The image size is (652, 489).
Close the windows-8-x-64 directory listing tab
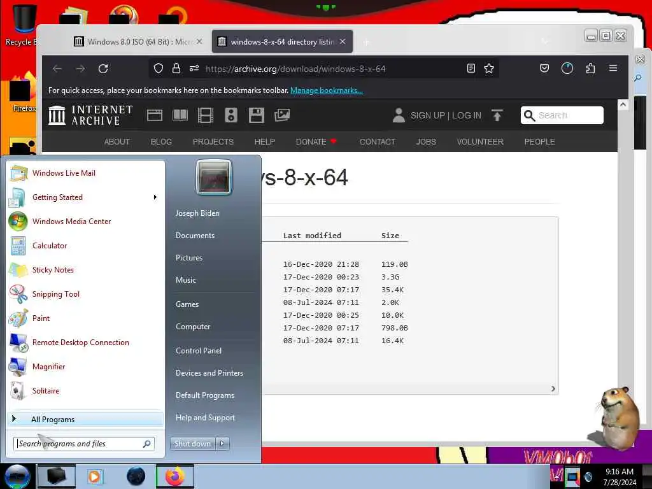[342, 41]
